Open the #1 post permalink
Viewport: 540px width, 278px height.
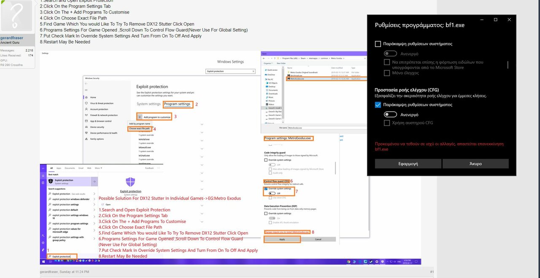pyautogui.click(x=432, y=272)
